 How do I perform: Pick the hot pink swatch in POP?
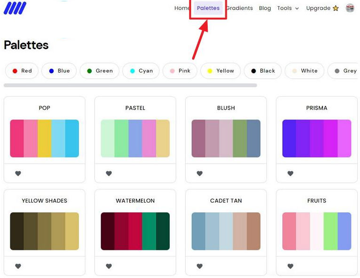pyautogui.click(x=17, y=138)
